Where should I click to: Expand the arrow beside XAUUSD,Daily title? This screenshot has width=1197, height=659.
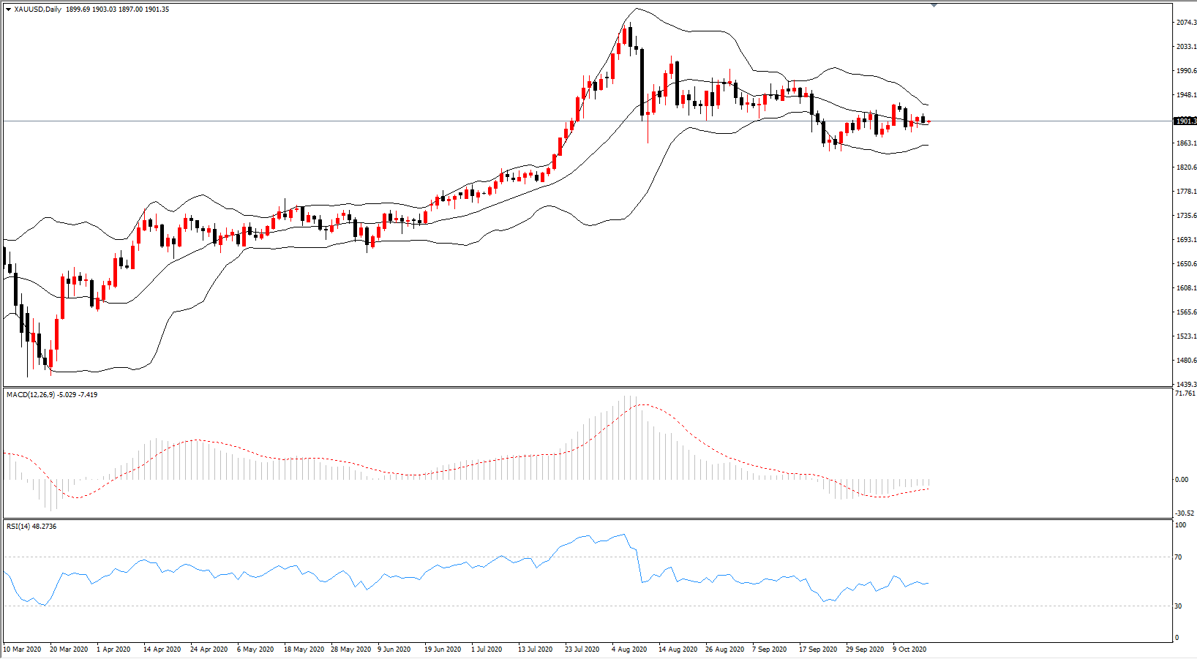click(x=8, y=10)
